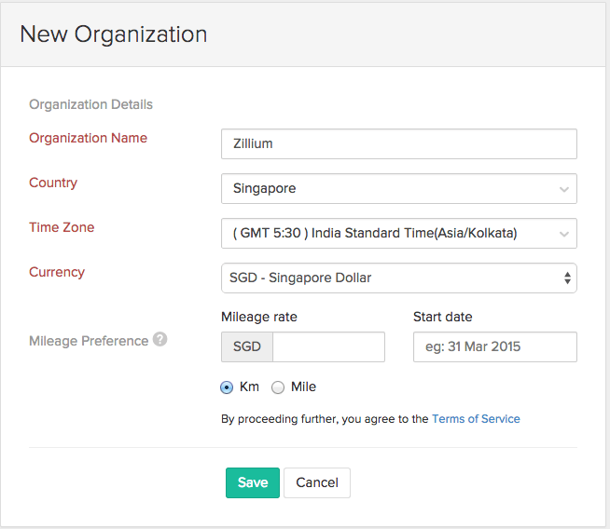Click the Organization Name field containing Zillium
This screenshot has width=610, height=529.
pyautogui.click(x=398, y=143)
